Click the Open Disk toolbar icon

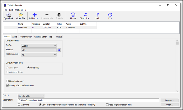pyautogui.click(x=9, y=15)
